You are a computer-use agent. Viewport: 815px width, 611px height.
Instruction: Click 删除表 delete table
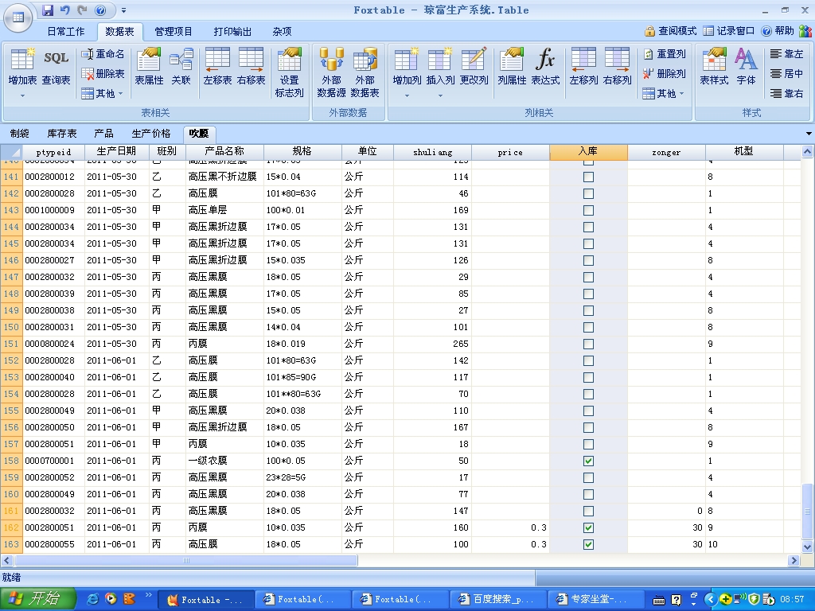pyautogui.click(x=103, y=73)
